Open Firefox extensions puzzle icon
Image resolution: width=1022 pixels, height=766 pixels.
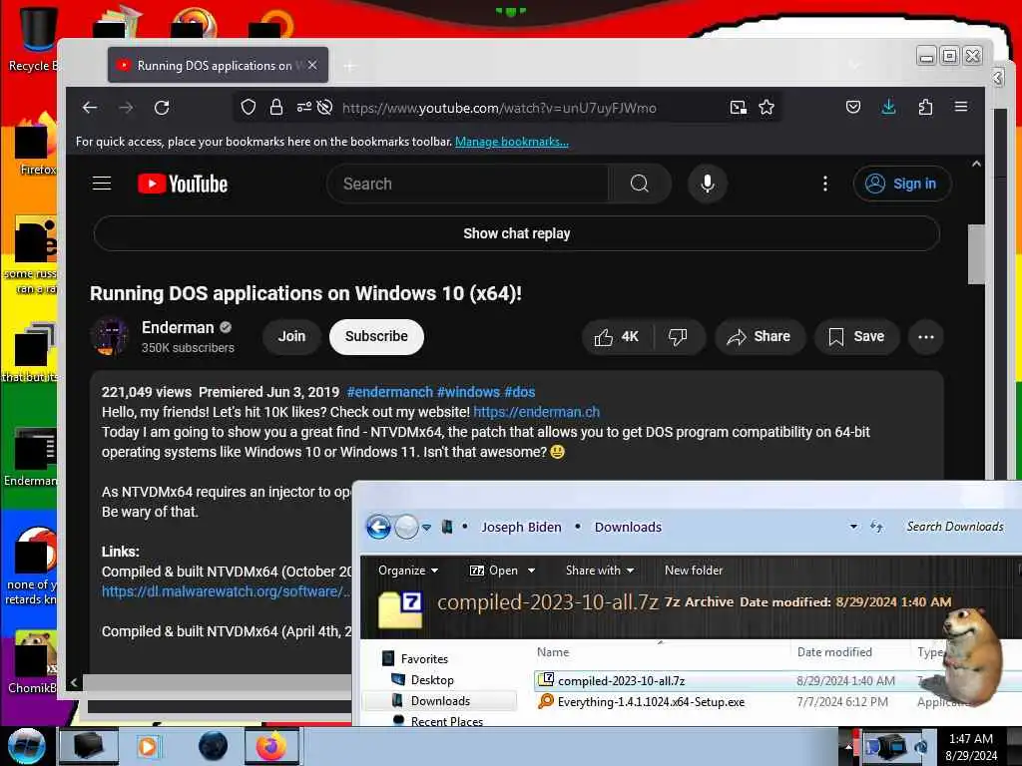click(925, 107)
